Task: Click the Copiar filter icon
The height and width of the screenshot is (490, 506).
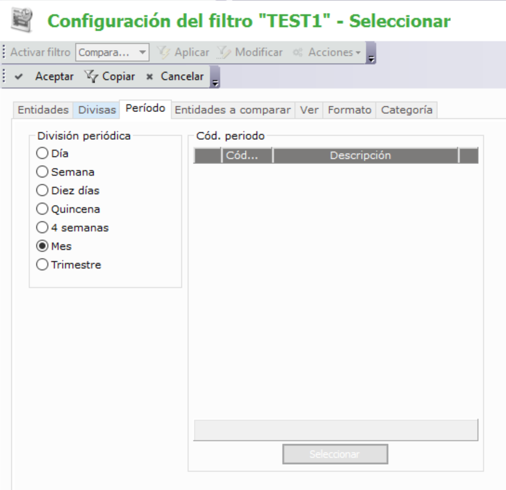Action: pyautogui.click(x=90, y=77)
